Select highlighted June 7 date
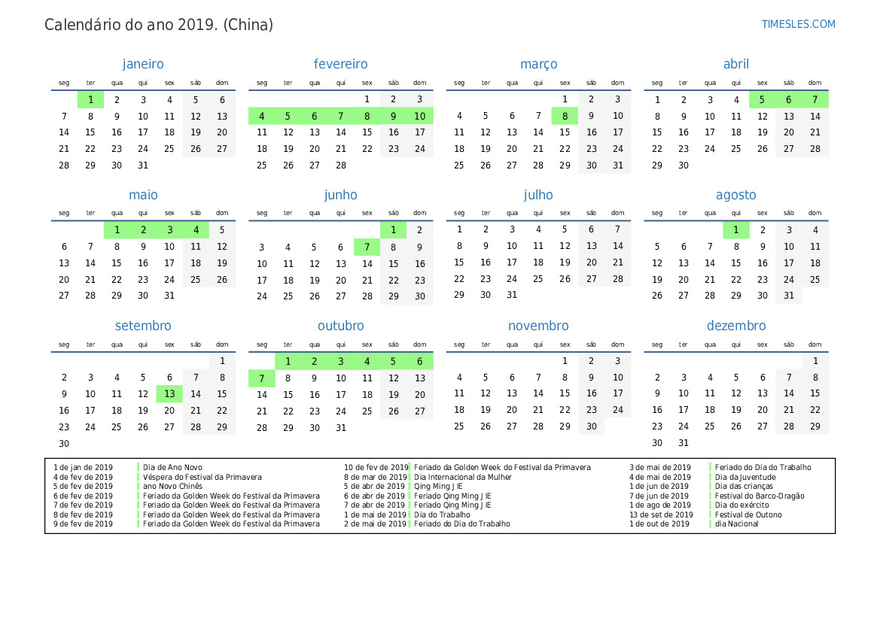880x622 pixels. point(367,247)
